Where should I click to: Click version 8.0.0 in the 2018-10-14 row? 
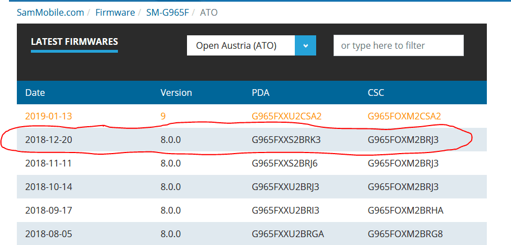[x=171, y=187]
